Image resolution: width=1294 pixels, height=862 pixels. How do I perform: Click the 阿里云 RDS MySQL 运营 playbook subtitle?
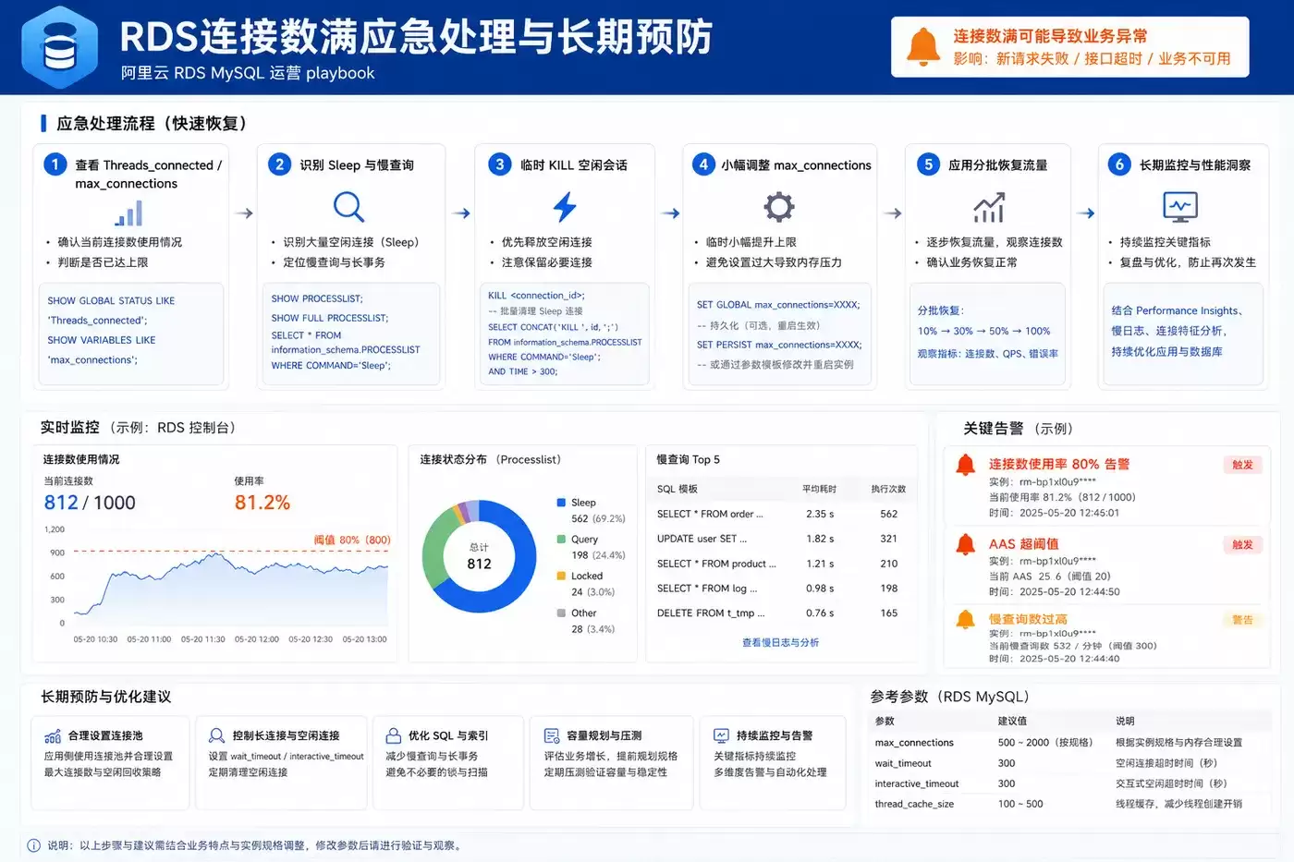[248, 73]
